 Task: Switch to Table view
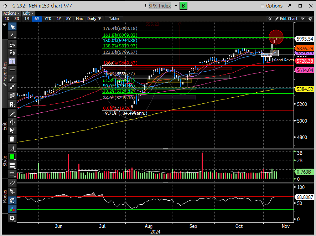[114, 19]
